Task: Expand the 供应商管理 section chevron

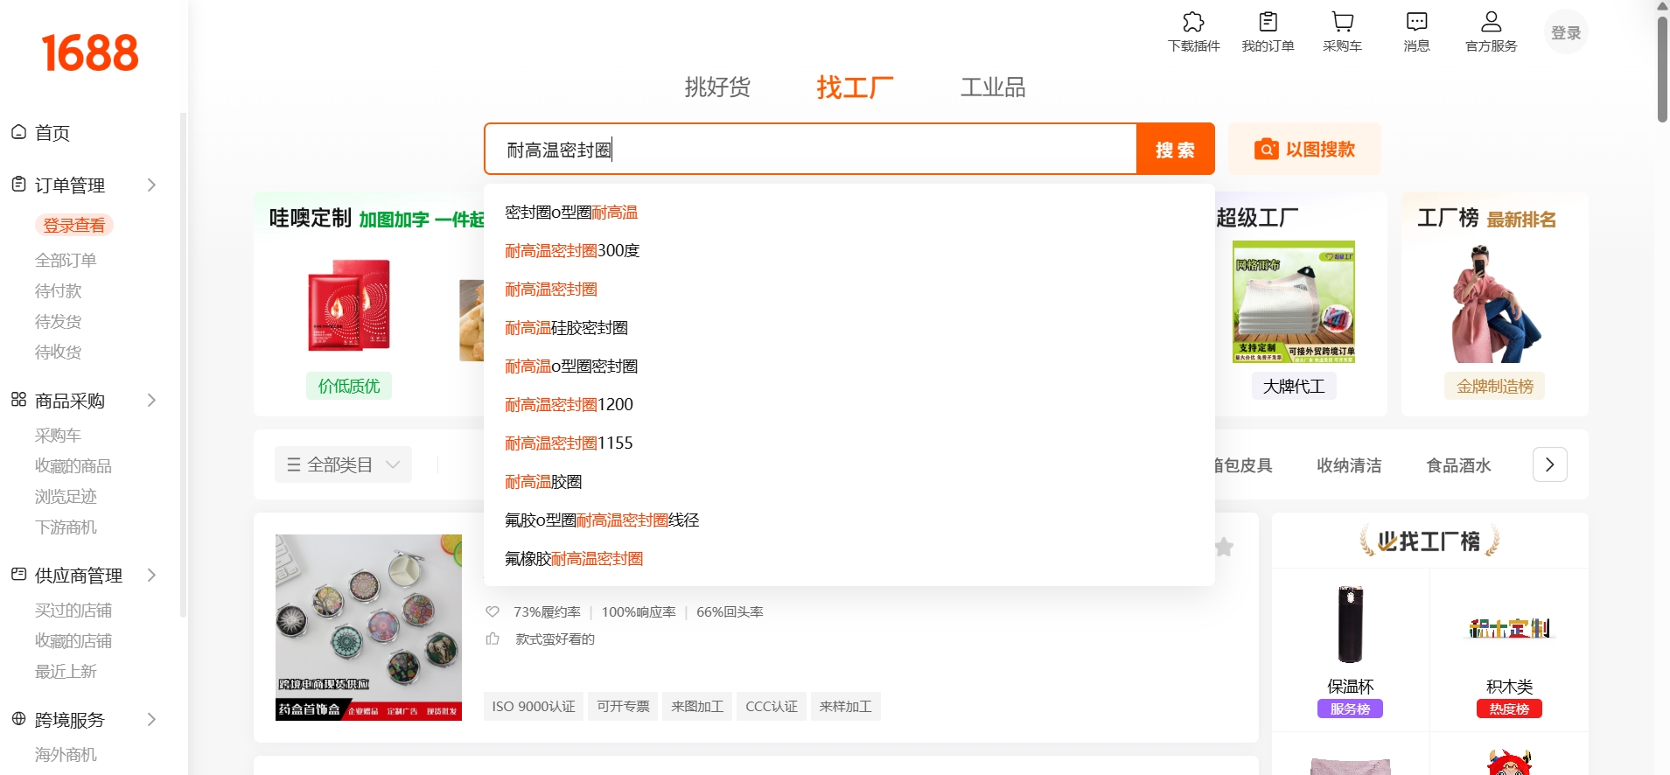Action: point(151,575)
